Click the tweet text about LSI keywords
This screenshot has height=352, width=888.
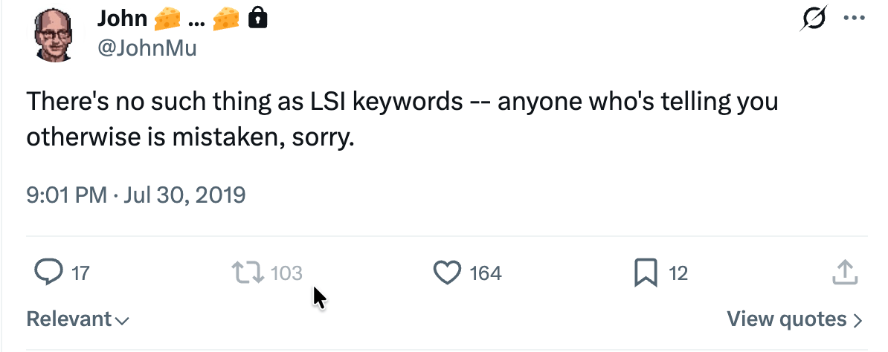(x=402, y=119)
